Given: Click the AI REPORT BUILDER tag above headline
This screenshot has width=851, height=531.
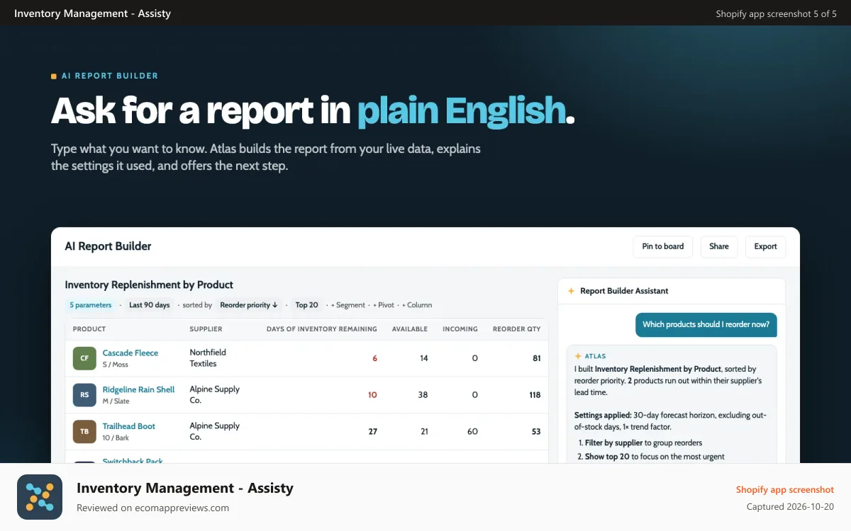Looking at the screenshot, I should pyautogui.click(x=110, y=76).
